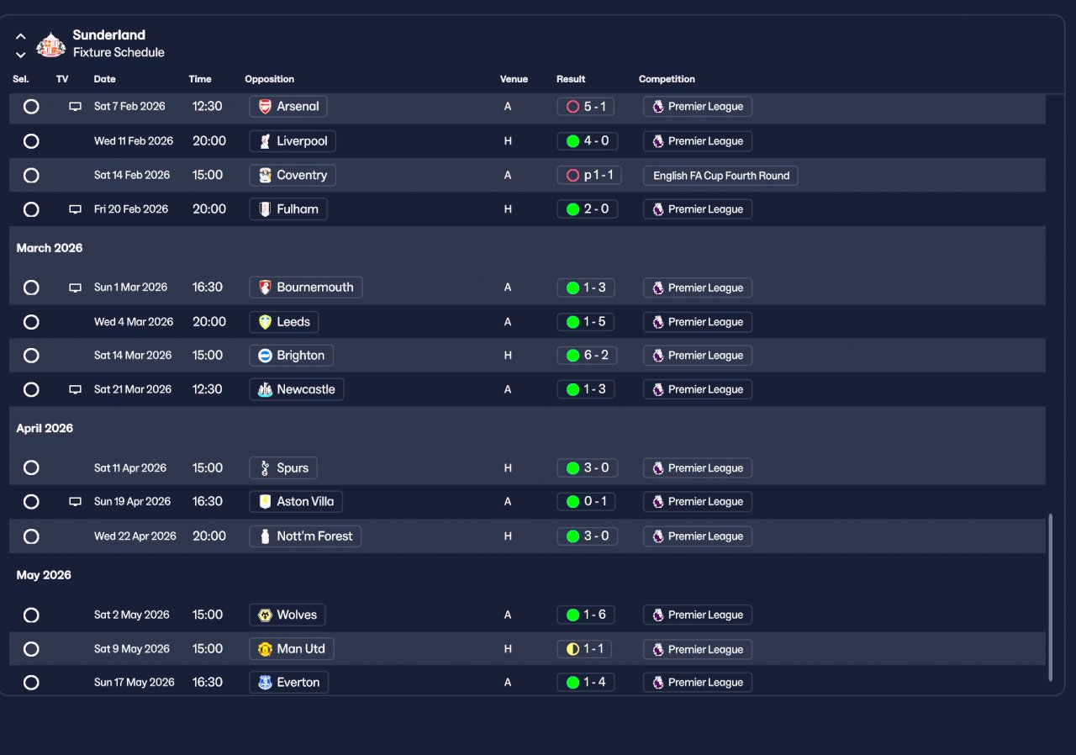1076x755 pixels.
Task: Select the Man Utd fixture radio button
Action: coord(31,649)
